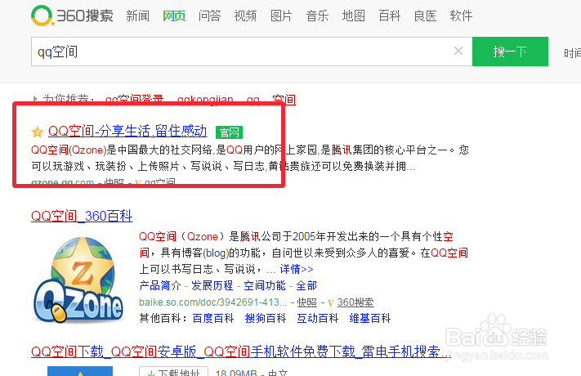Viewport: 581px width, 376px height.
Task: Click the V icon before 360搜索
Action: [x=331, y=303]
